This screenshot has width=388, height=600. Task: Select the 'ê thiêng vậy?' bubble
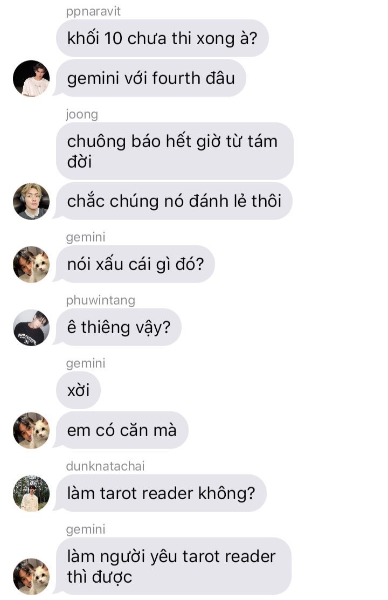119,328
